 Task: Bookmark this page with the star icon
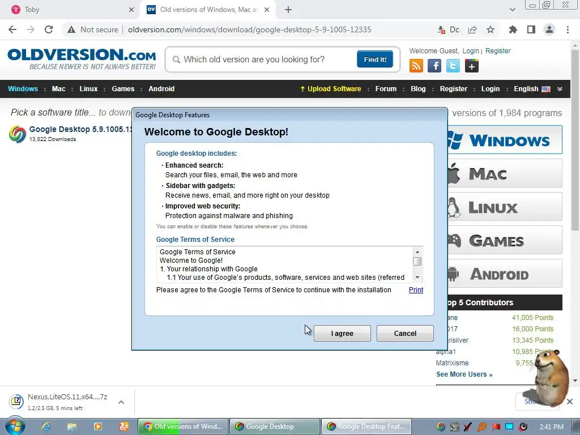[x=491, y=29]
